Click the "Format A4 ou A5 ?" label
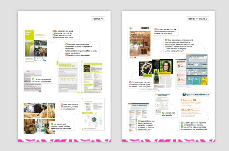This screenshot has width=229, height=151. click(198, 19)
